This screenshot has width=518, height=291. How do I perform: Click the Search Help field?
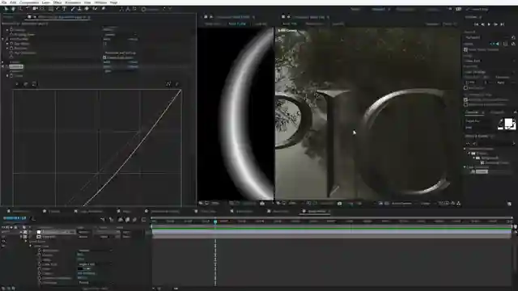click(479, 9)
